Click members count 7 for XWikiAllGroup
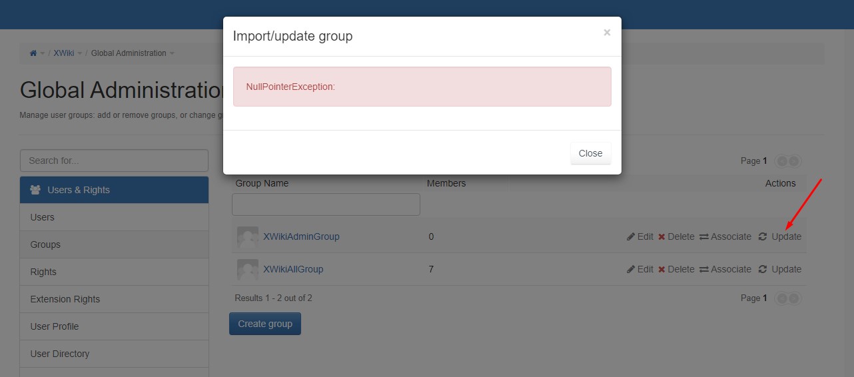This screenshot has height=377, width=854. coord(431,269)
